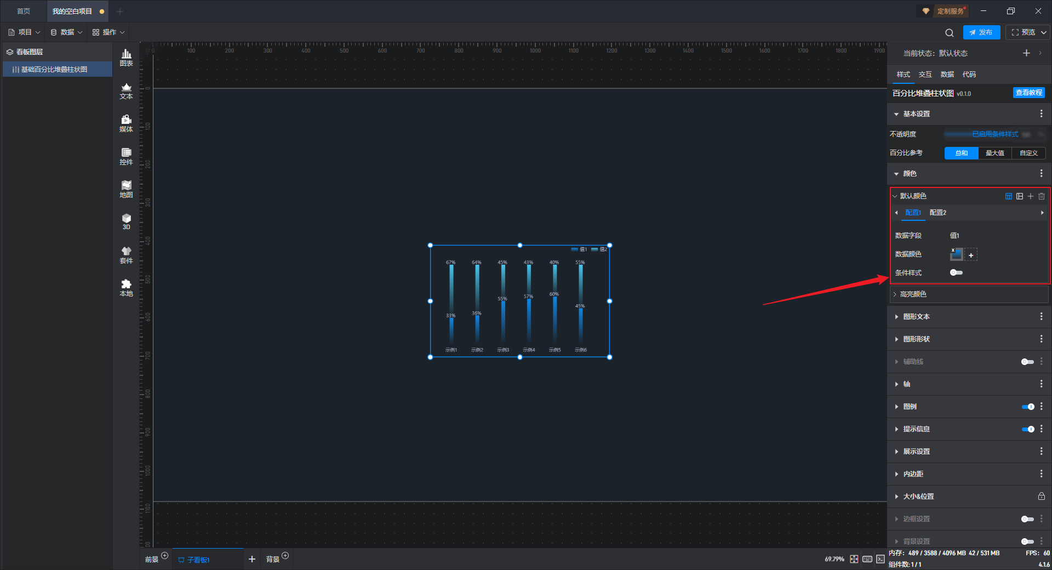Open the 媒体 media components category
1052x570 pixels.
[x=126, y=123]
